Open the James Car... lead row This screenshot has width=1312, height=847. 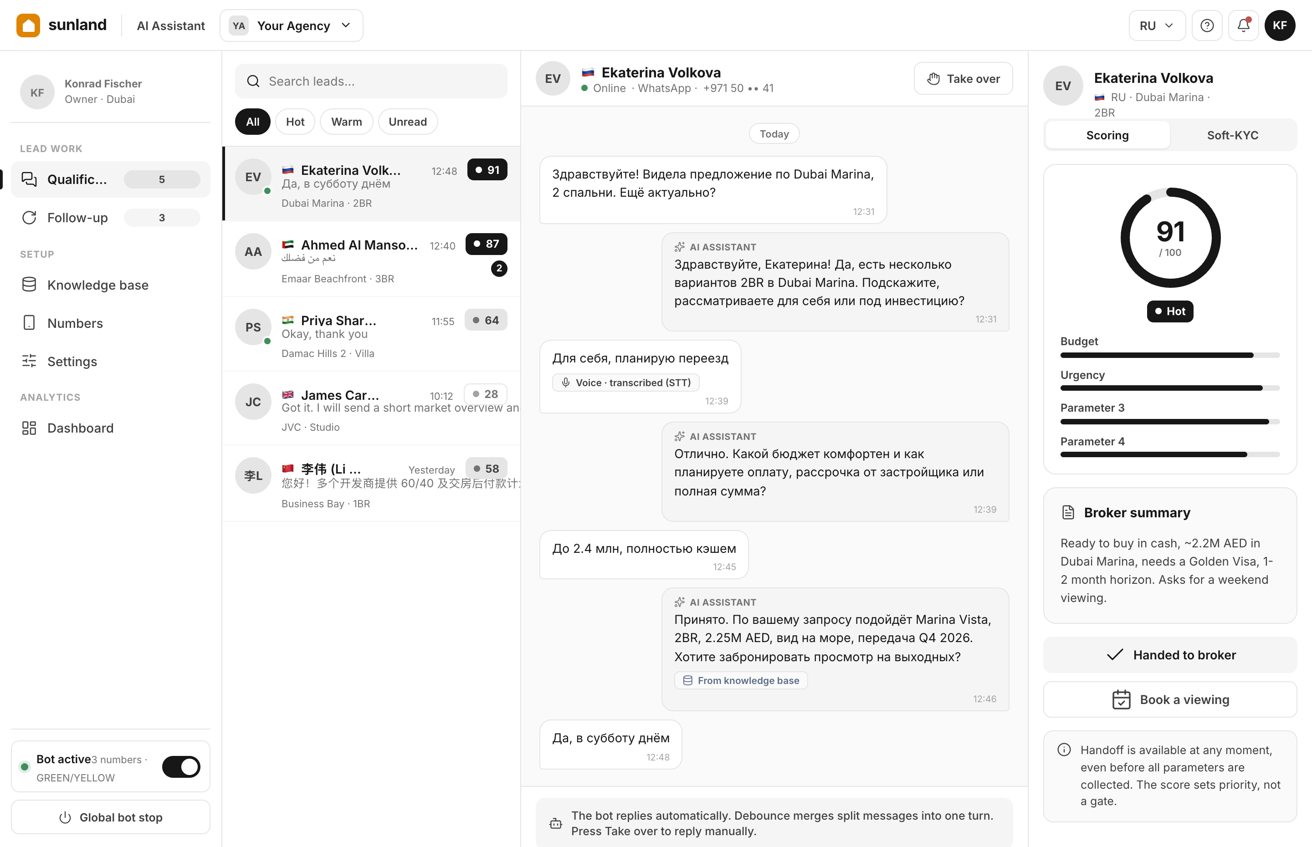pos(372,408)
